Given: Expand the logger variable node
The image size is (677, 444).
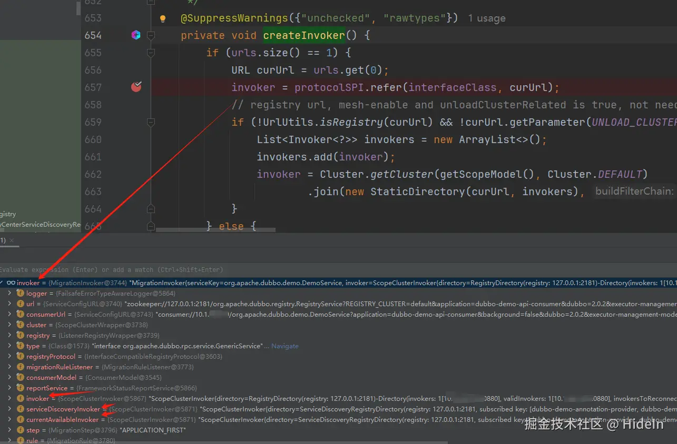Looking at the screenshot, I should point(9,294).
